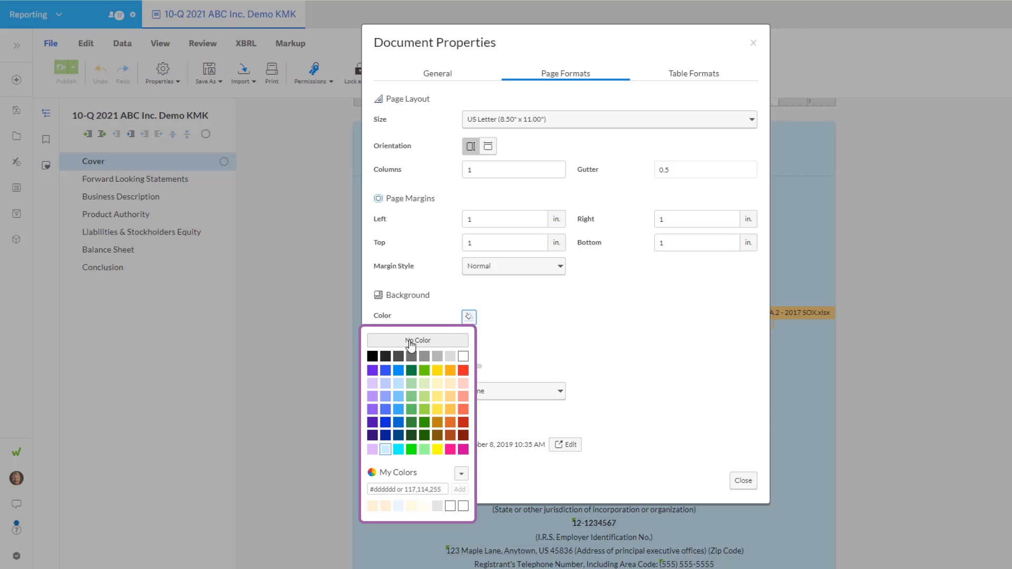This screenshot has width=1012, height=569.
Task: Open the bookmark panel icon
Action: [46, 139]
